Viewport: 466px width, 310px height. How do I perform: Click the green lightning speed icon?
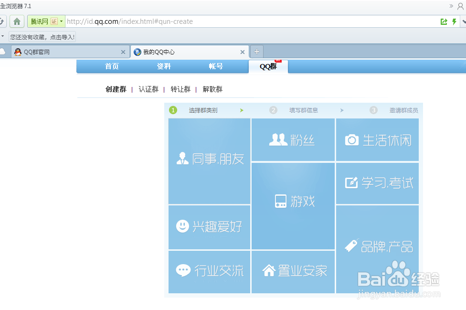(x=454, y=21)
